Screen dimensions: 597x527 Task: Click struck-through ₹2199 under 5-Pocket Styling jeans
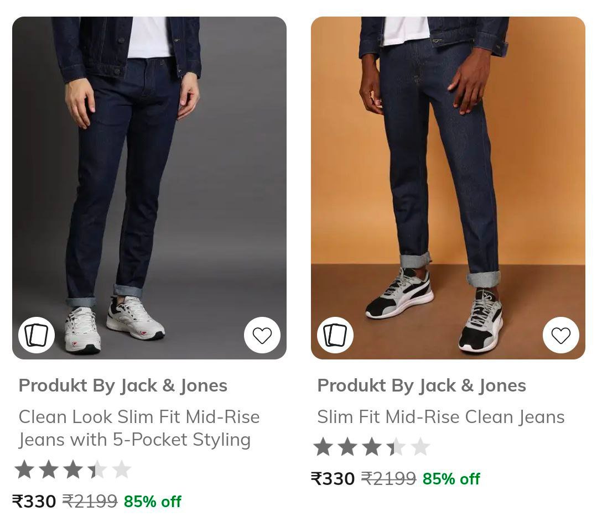[90, 502]
